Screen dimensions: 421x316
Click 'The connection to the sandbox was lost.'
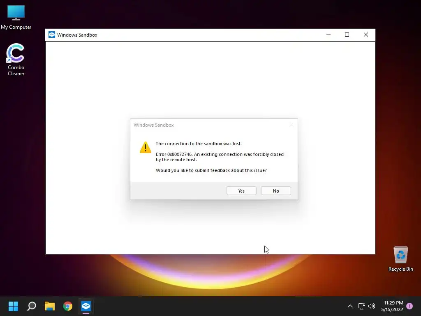coord(199,144)
